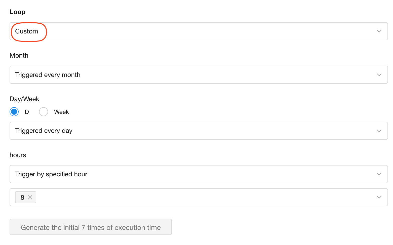This screenshot has width=393, height=245.
Task: Click the chevron arrow on the Month field
Action: coord(379,75)
